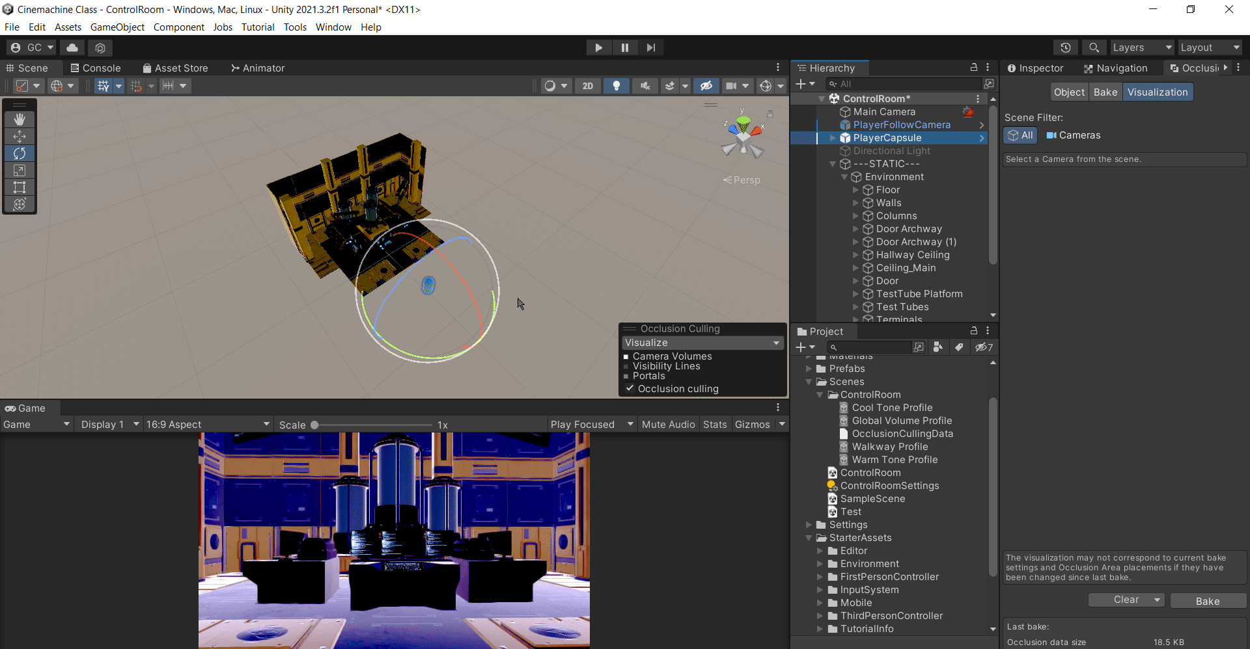Toggle scene lighting bulb
The height and width of the screenshot is (649, 1250).
click(x=617, y=86)
